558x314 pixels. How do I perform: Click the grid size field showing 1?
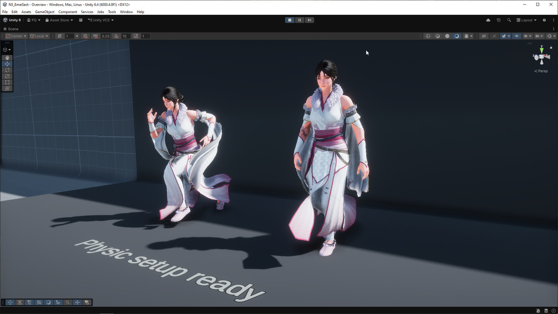(x=69, y=36)
